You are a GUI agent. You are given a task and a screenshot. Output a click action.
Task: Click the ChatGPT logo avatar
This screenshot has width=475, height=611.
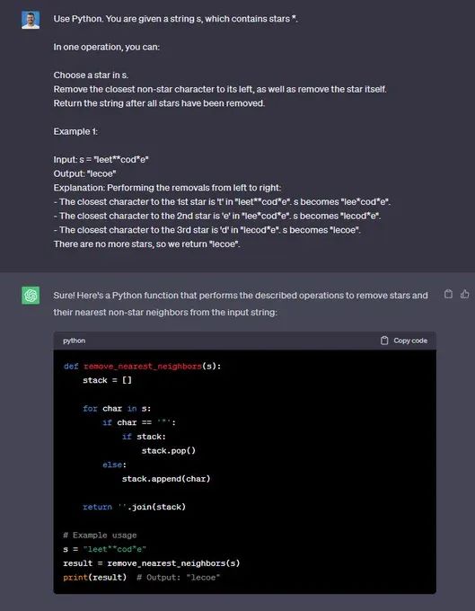pos(31,296)
